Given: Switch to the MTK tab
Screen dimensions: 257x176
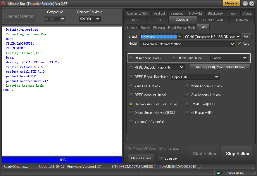Looking at the screenshot, I should (136, 20).
